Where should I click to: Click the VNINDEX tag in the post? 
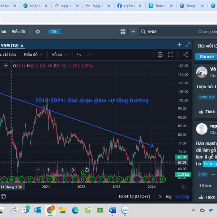click(x=207, y=97)
